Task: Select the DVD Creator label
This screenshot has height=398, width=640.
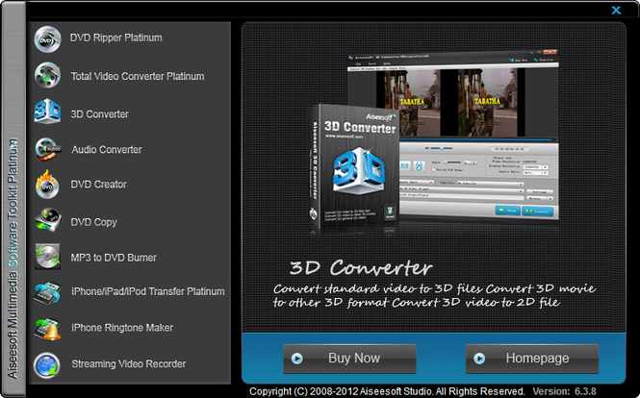Action: 98,185
